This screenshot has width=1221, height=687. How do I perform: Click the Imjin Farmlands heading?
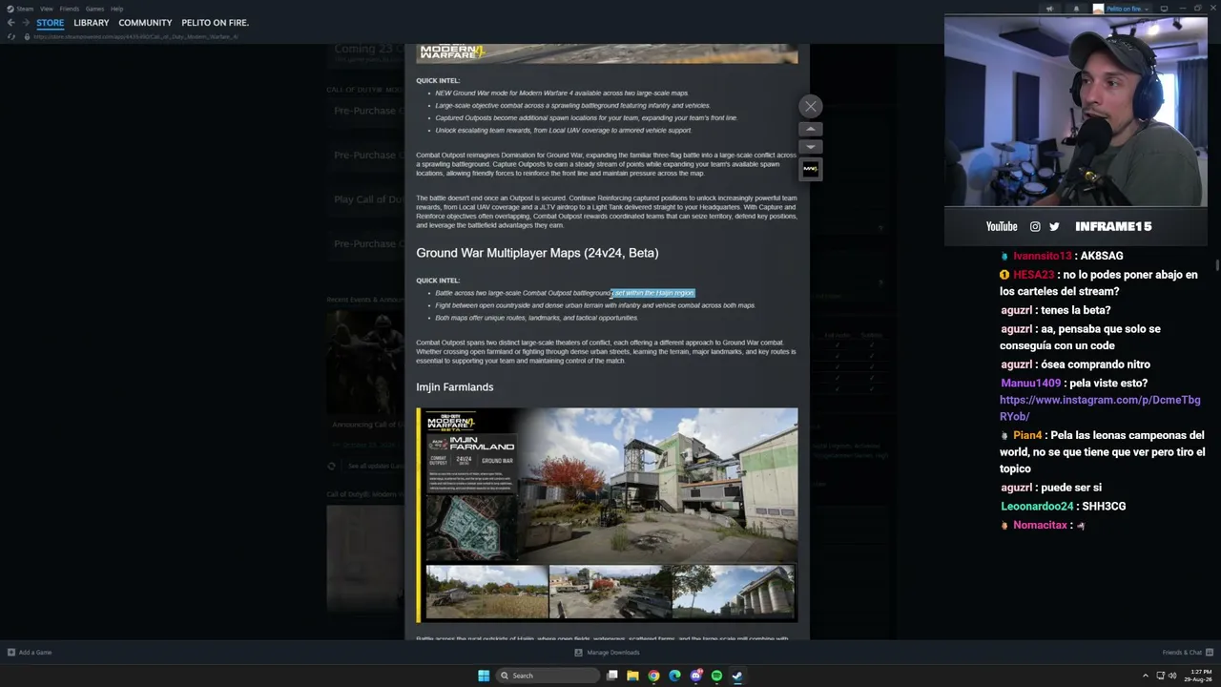coord(455,387)
